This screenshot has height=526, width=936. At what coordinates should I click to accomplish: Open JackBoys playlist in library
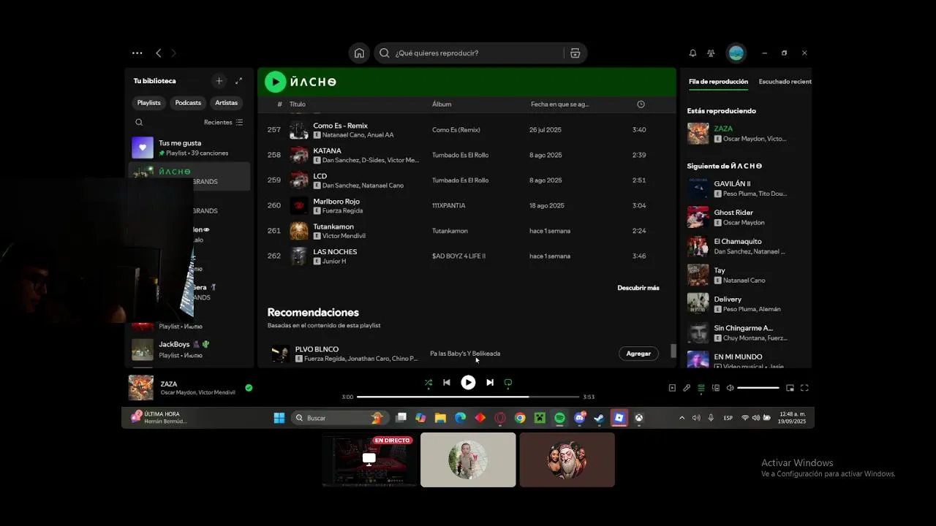pyautogui.click(x=189, y=349)
